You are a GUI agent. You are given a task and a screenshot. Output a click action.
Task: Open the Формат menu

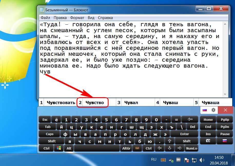[x=77, y=18]
